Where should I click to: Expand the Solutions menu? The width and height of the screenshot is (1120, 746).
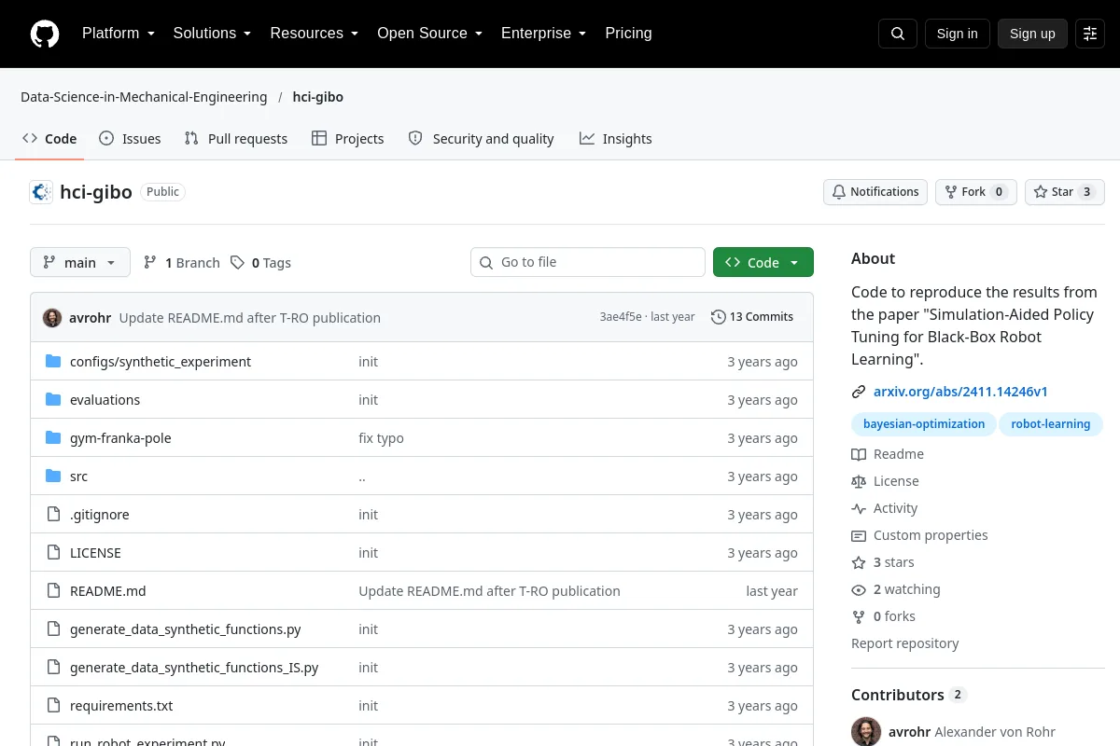click(x=212, y=34)
